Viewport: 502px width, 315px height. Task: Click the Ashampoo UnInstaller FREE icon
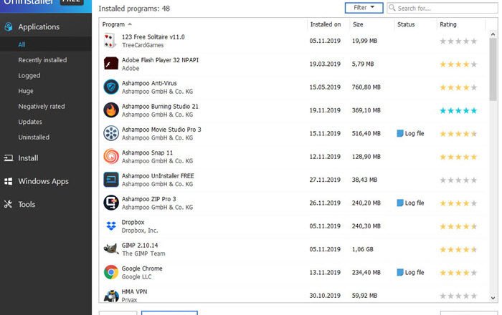click(x=110, y=180)
